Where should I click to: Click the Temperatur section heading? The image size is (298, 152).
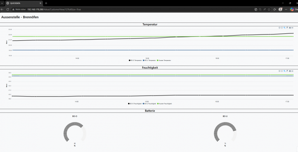coord(150,24)
